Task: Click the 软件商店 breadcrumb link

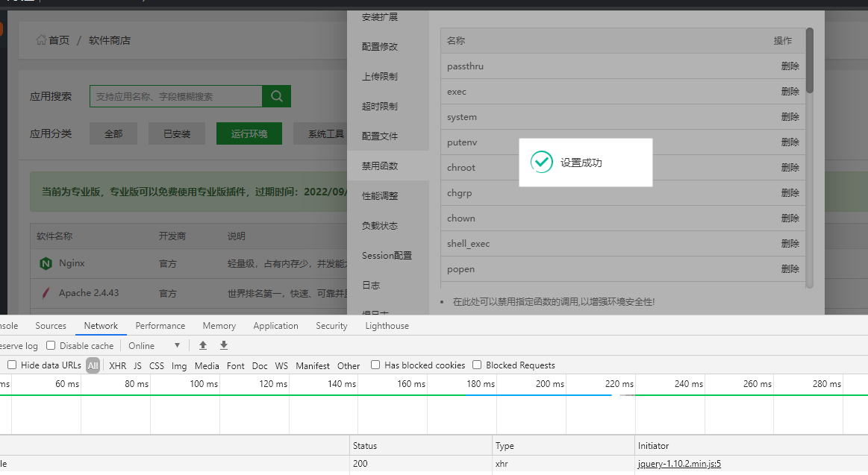Action: point(110,40)
